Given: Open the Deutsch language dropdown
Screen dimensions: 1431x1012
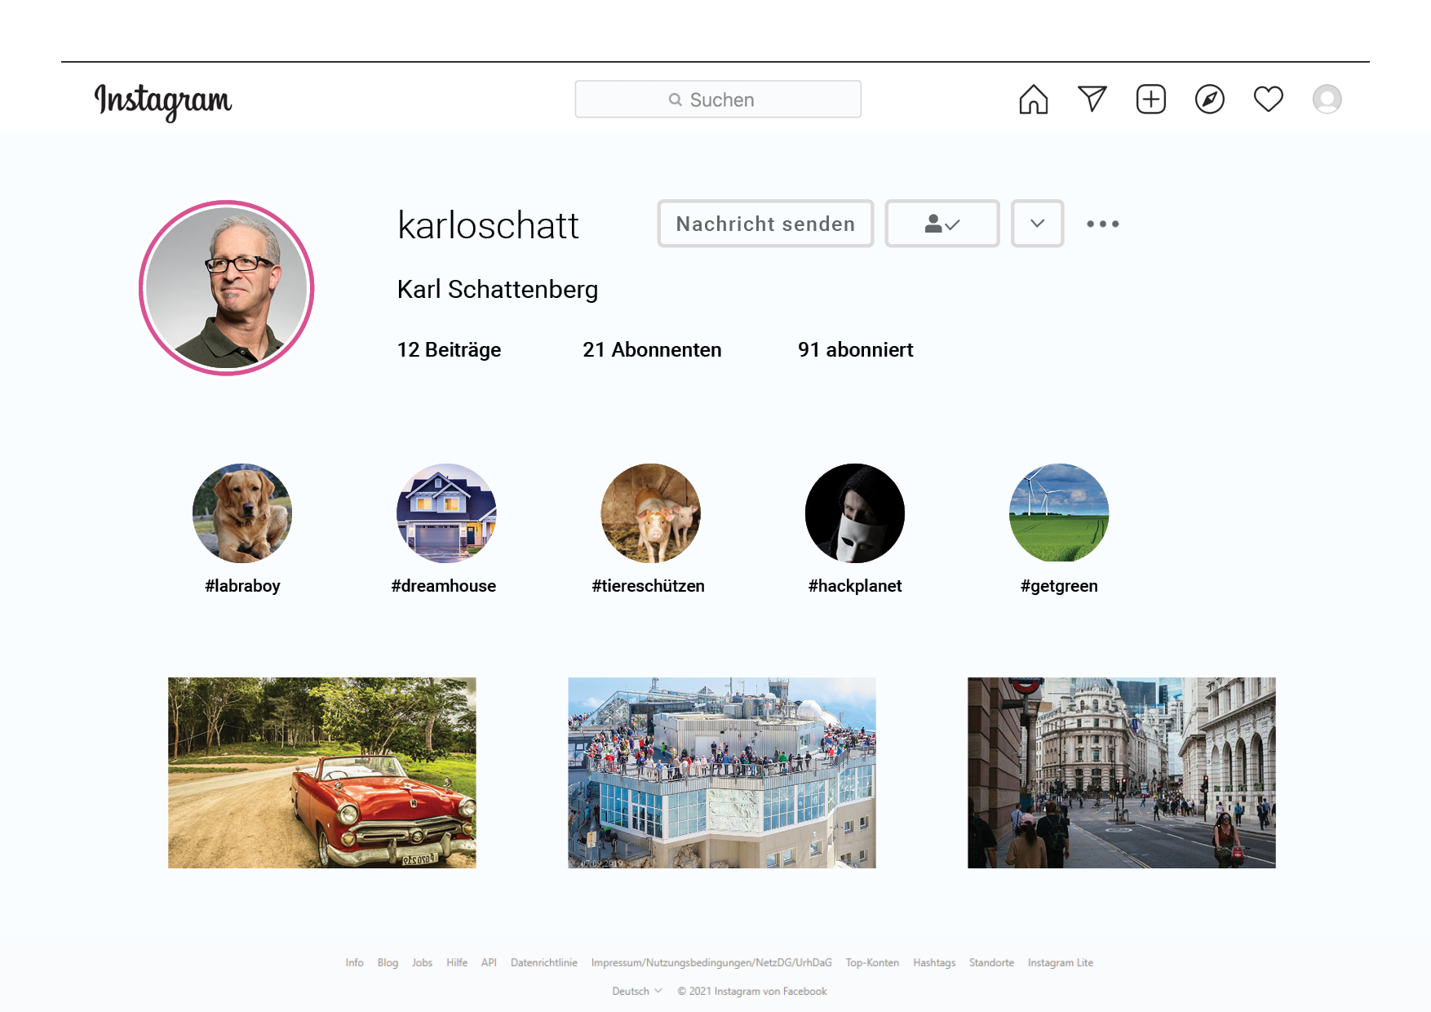Looking at the screenshot, I should click(636, 991).
